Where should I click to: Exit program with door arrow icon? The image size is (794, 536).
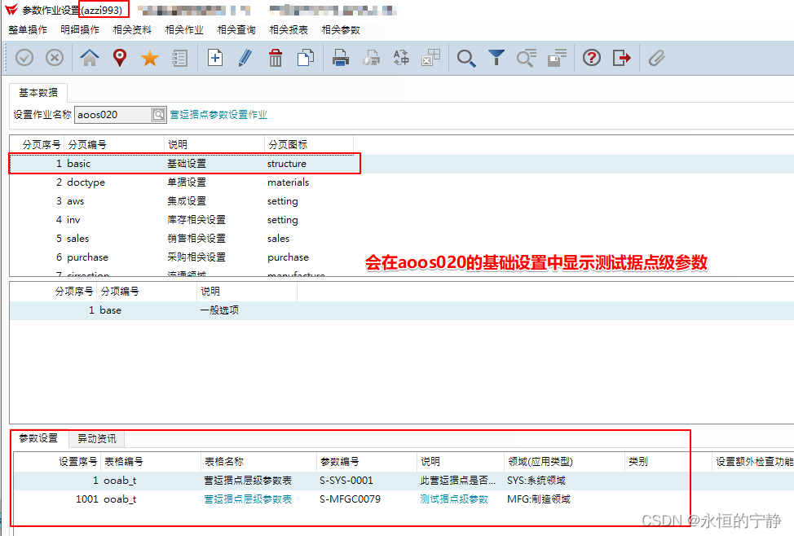pyautogui.click(x=622, y=58)
